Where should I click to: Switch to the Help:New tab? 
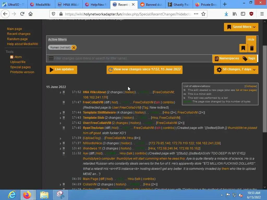pyautogui.click(x=96, y=4)
